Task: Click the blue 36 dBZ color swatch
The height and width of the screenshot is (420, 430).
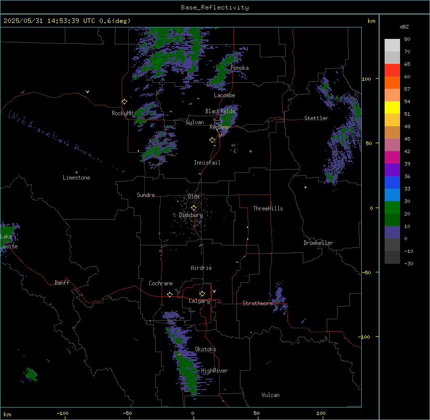Action: 392,182
